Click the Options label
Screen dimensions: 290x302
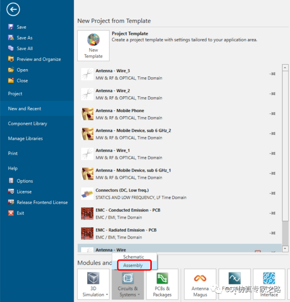tap(25, 181)
